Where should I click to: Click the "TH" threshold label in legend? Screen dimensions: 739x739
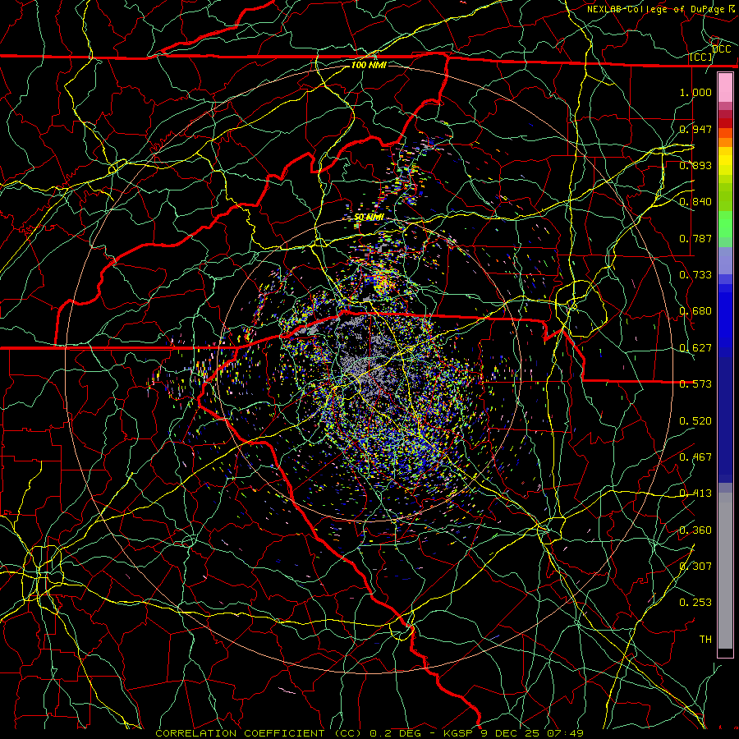[705, 640]
